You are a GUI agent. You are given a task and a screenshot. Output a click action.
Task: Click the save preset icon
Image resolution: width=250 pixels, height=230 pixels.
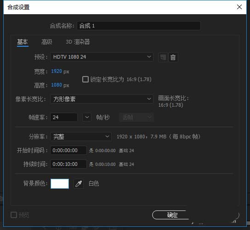point(163,57)
